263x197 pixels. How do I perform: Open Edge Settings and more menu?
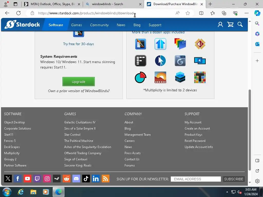[x=246, y=13]
